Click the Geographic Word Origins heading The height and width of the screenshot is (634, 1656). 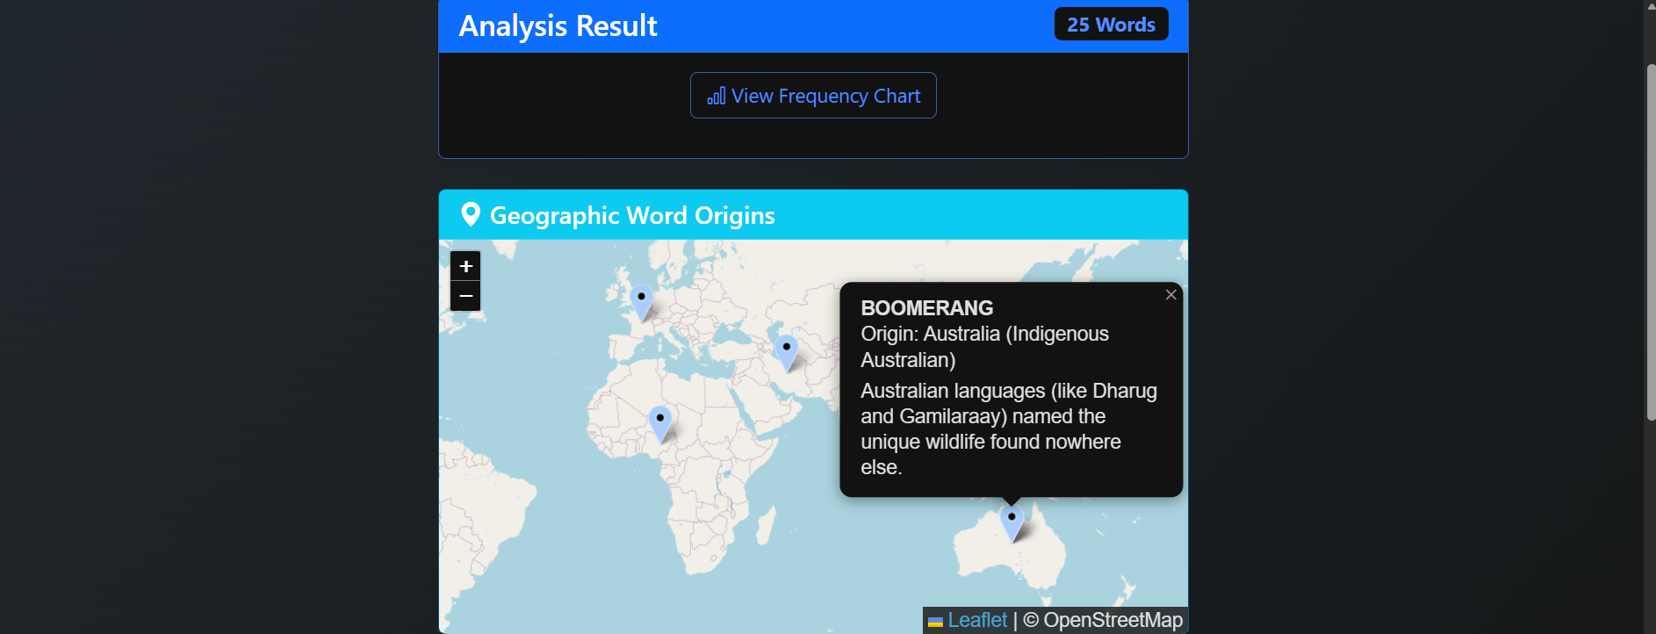[632, 215]
